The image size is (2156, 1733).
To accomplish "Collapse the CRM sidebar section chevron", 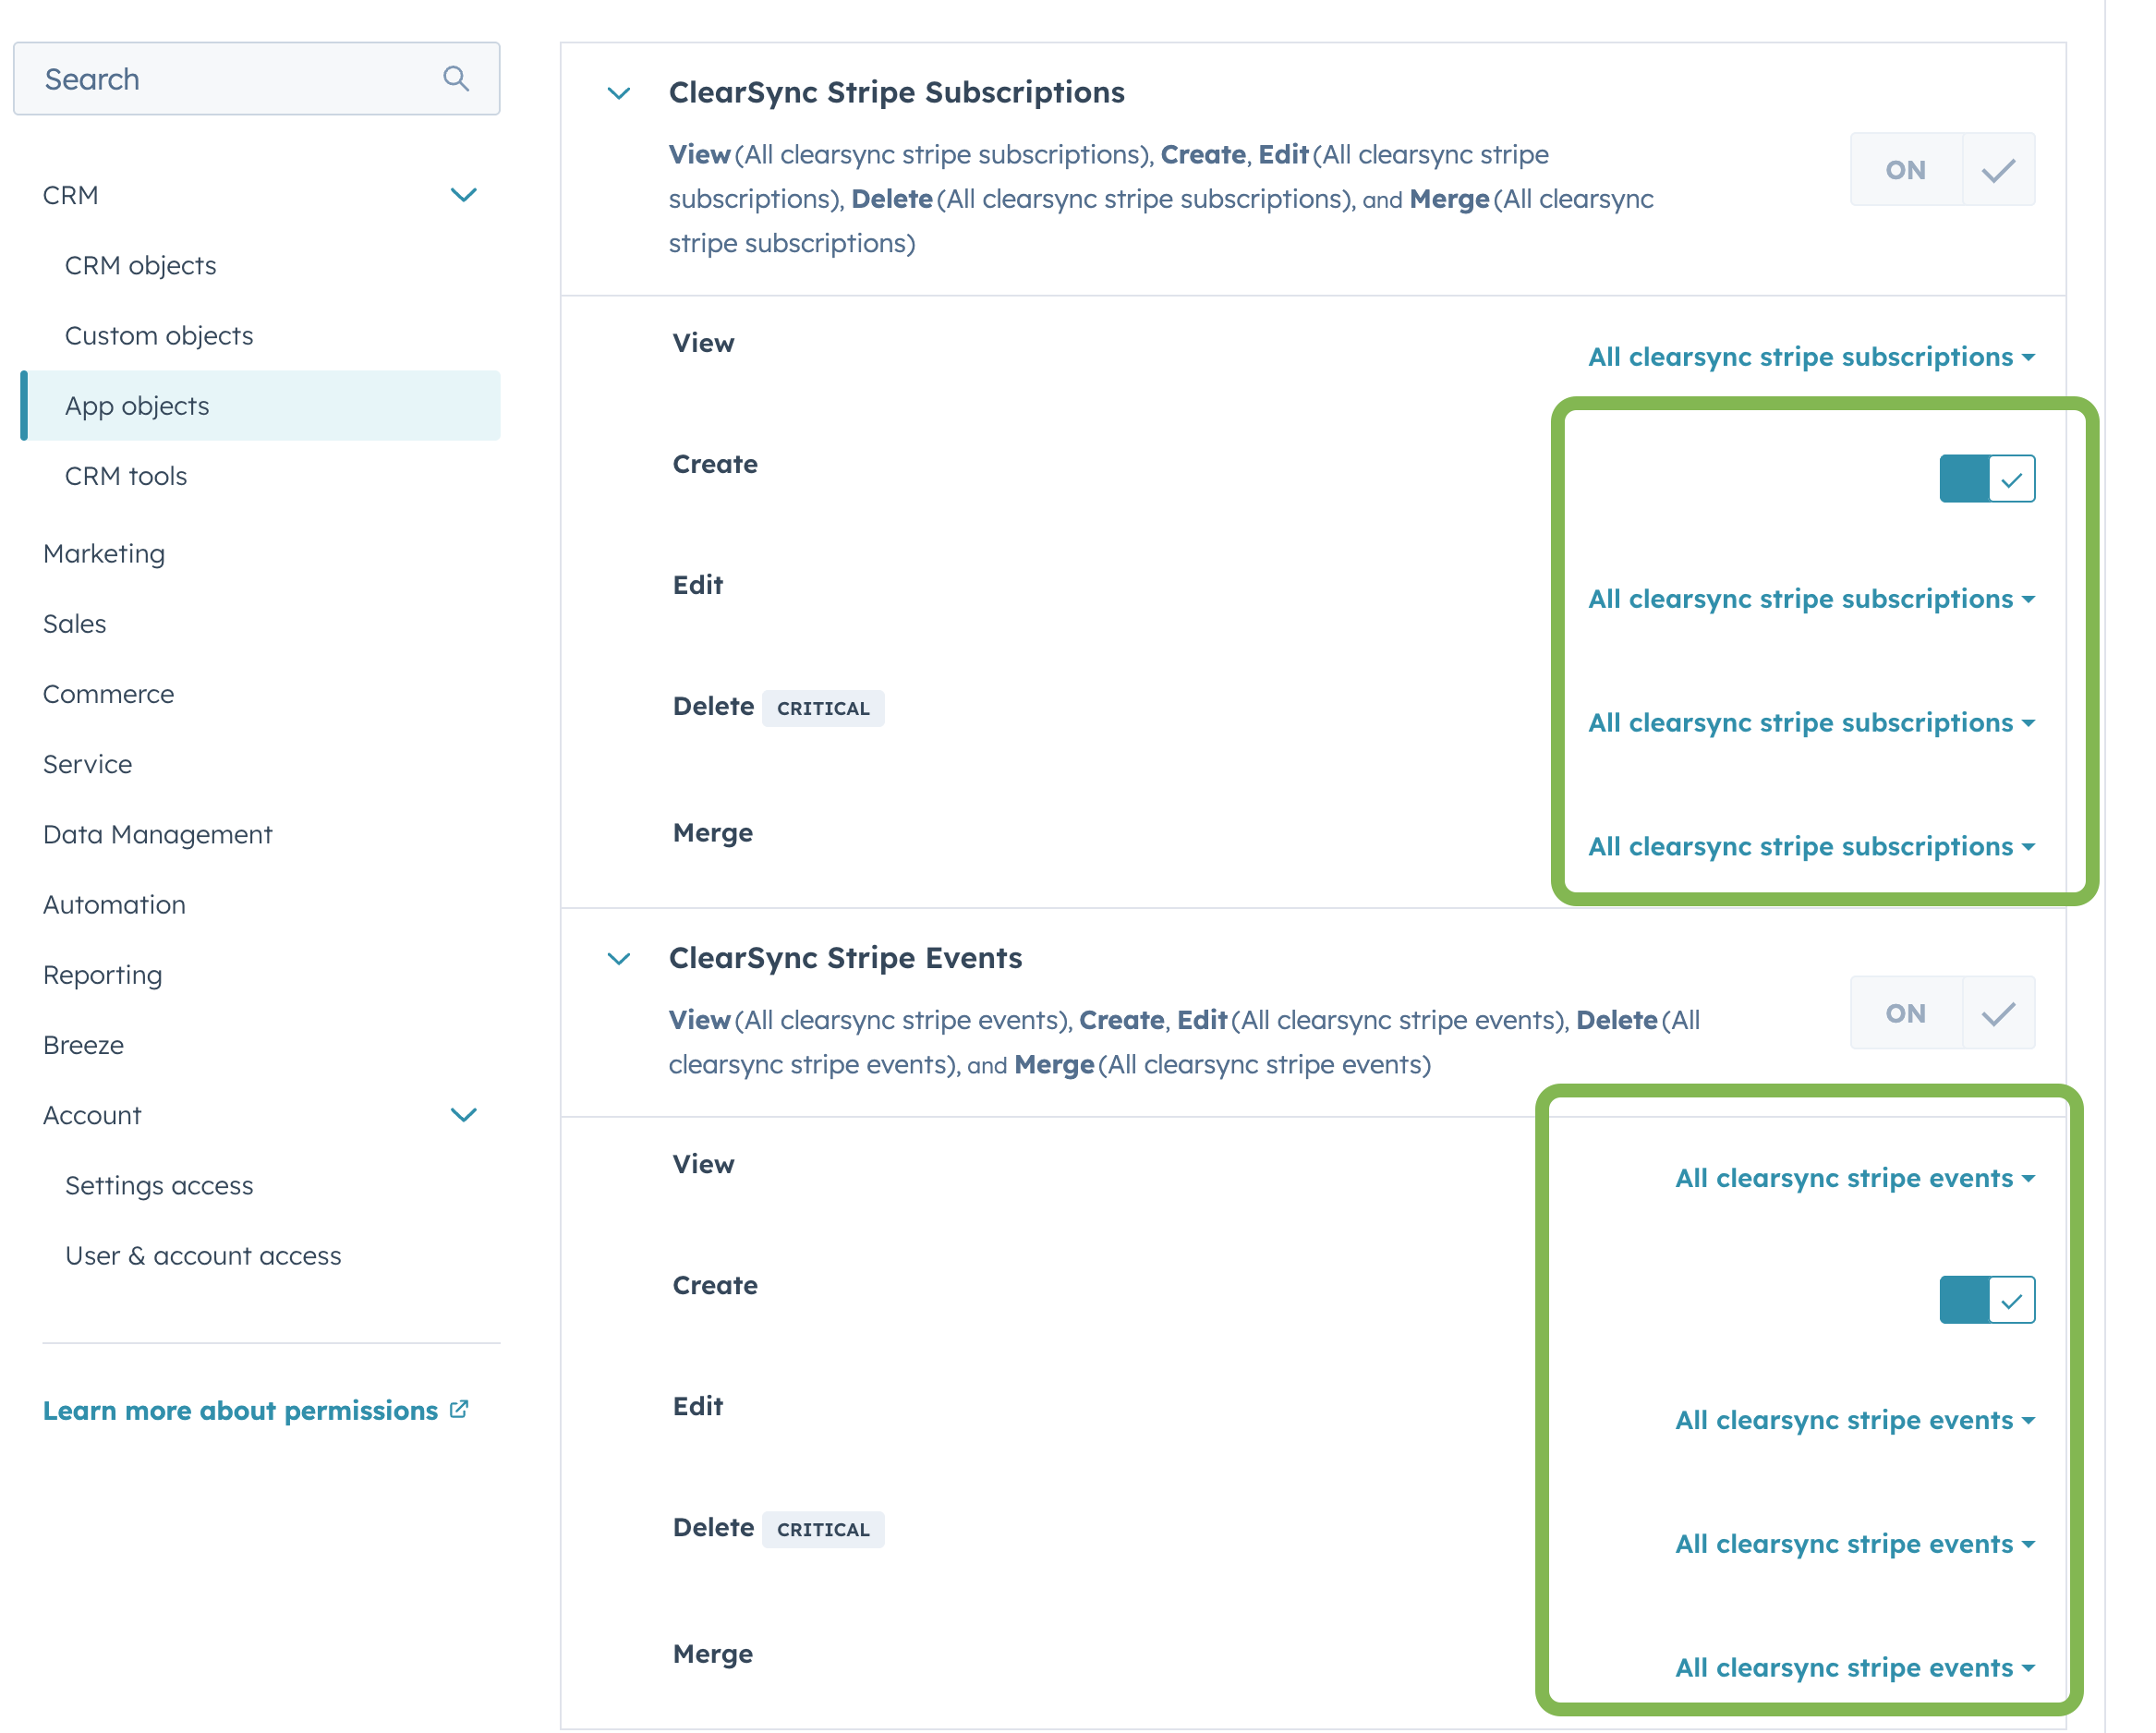I will (463, 195).
